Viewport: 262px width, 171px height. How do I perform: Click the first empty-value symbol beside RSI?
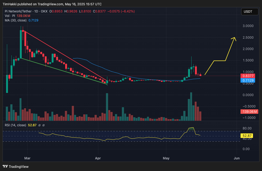coord(39,125)
